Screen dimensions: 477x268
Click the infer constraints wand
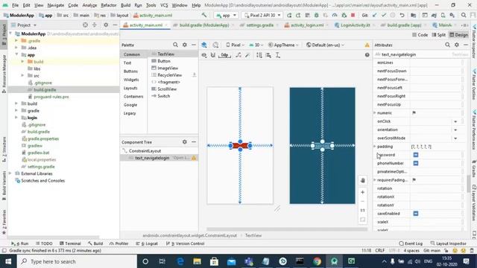coord(247,55)
